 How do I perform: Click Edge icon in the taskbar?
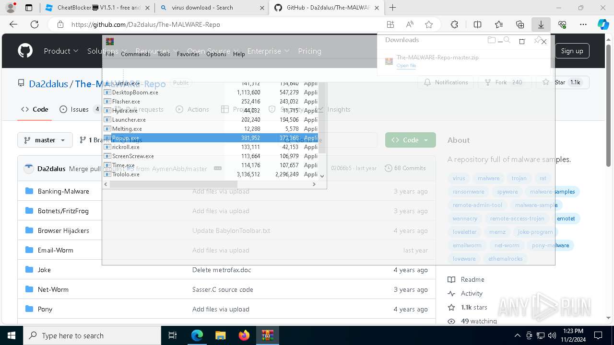coord(197,335)
